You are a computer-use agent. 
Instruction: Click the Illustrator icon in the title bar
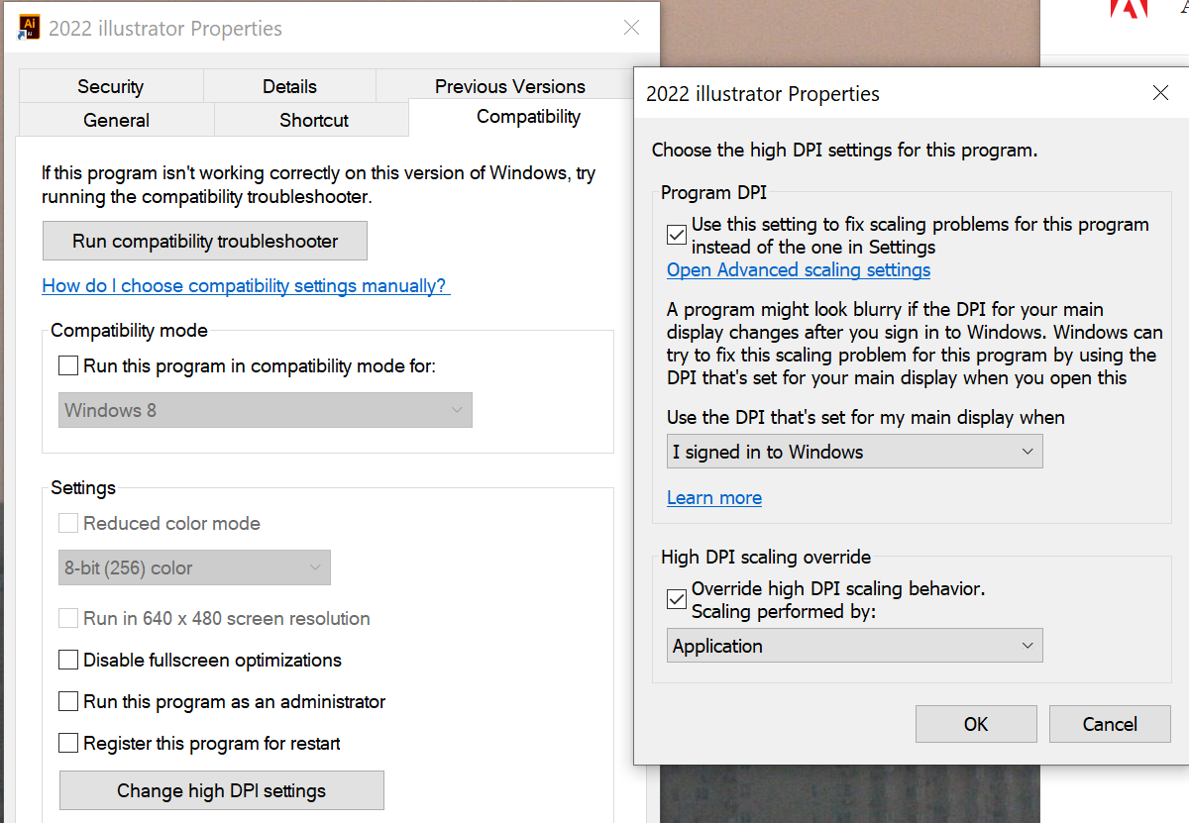(x=28, y=28)
